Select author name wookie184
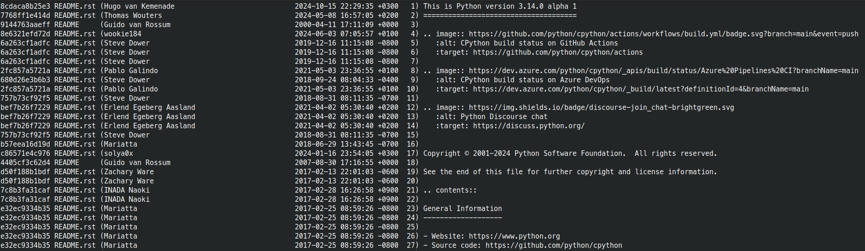 (x=123, y=34)
